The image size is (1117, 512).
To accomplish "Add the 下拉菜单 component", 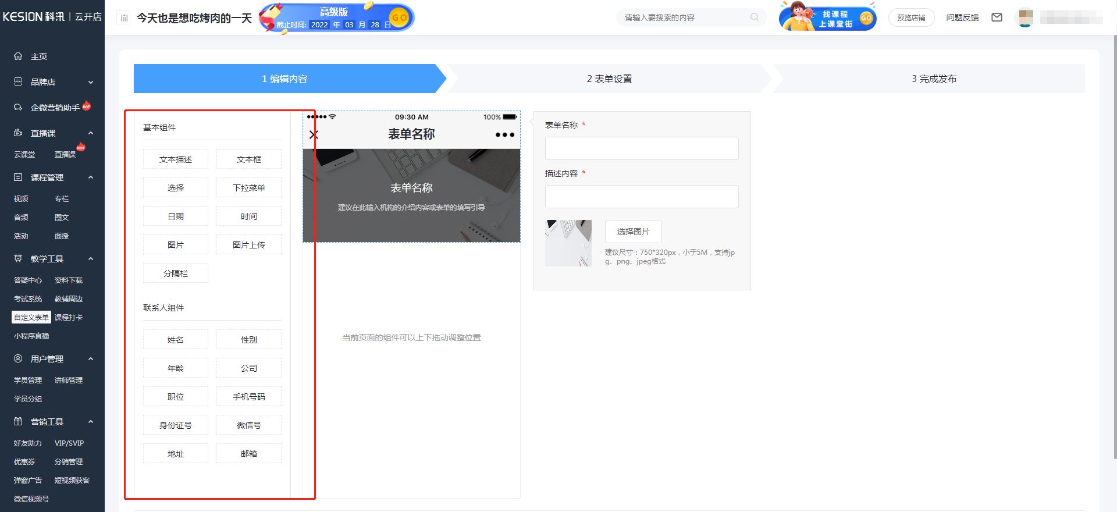I will coord(249,188).
